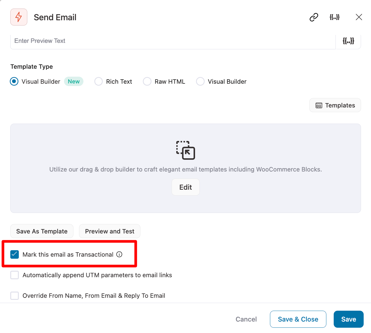Uncheck Mark this email as Transactional
The height and width of the screenshot is (333, 371).
click(x=14, y=254)
